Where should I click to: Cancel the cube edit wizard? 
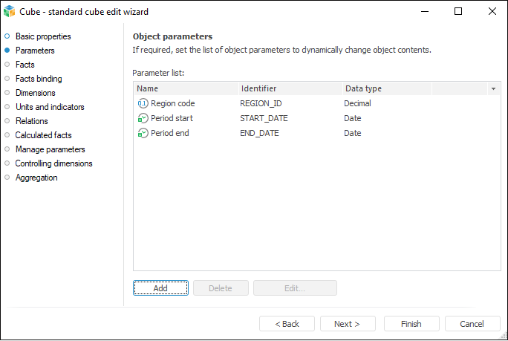472,324
